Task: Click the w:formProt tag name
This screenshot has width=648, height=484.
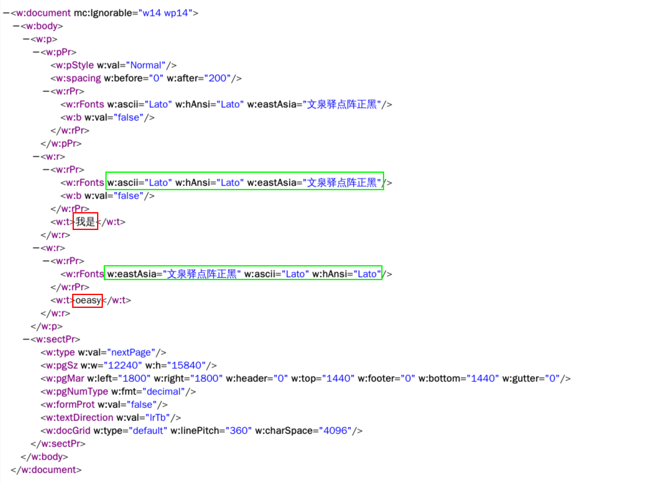Action: [70, 404]
